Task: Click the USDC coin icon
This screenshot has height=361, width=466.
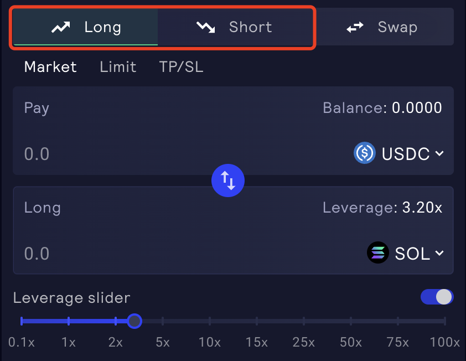Action: [365, 153]
